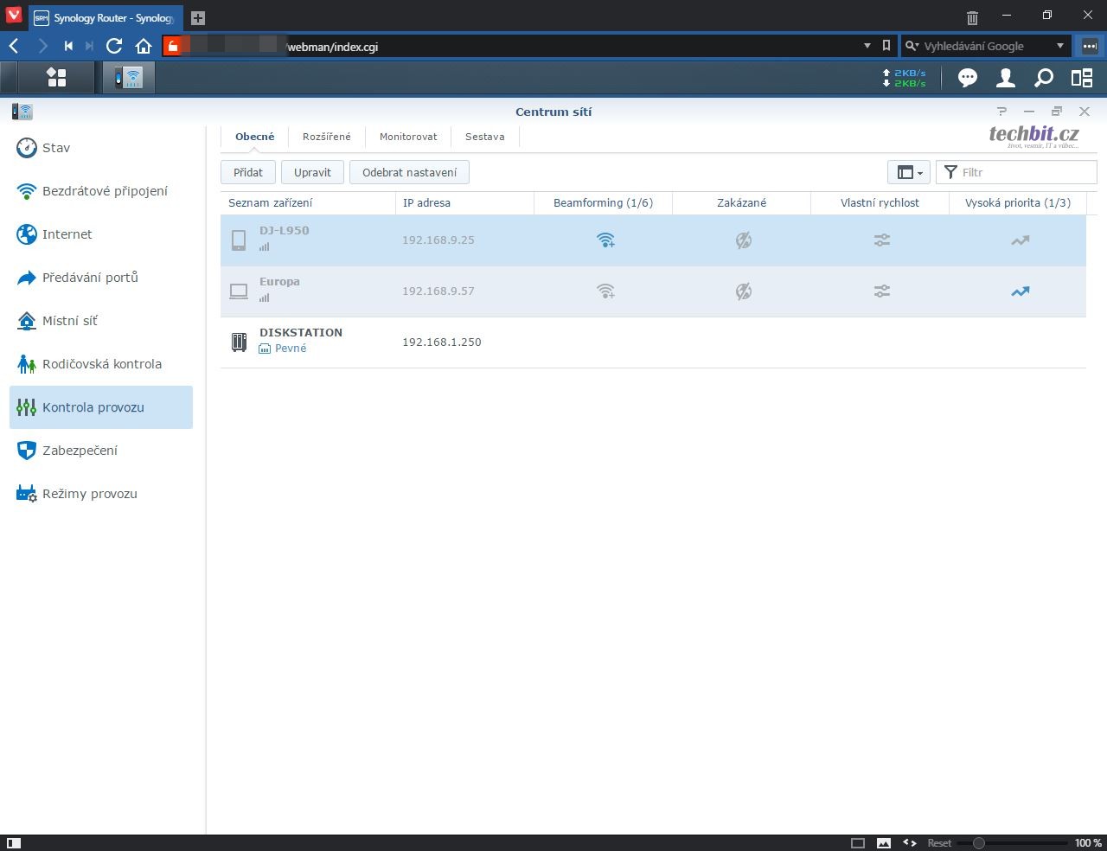Click the search magnifier in SRM toolbar
Viewport: 1107px width, 851px height.
coord(1044,79)
